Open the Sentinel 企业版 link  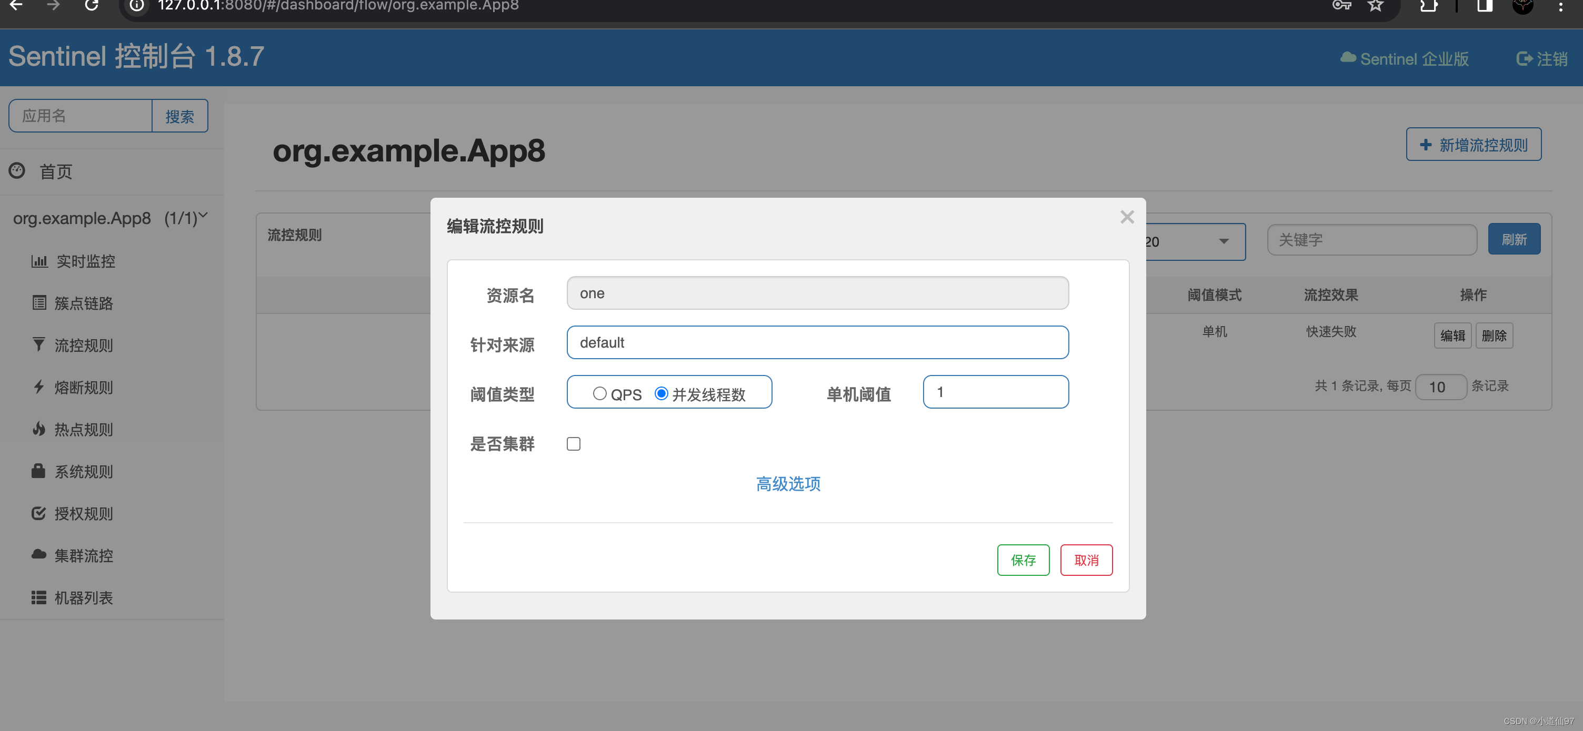coord(1405,58)
